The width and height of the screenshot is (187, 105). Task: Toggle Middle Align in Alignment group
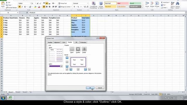47,3
